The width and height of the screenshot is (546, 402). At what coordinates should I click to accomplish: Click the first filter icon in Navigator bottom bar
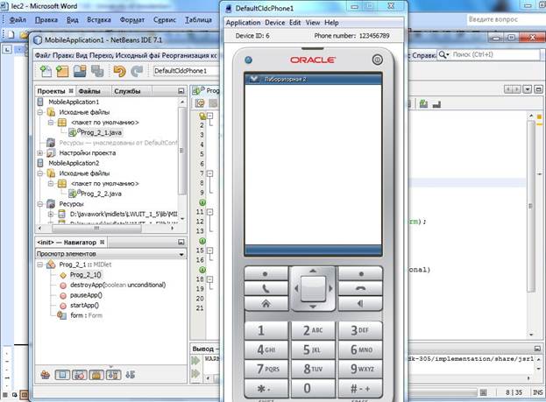(x=46, y=375)
